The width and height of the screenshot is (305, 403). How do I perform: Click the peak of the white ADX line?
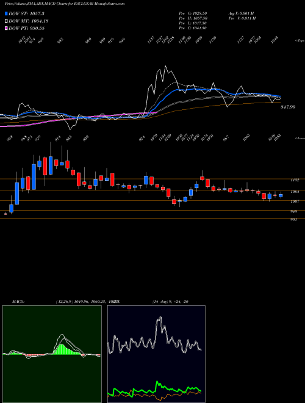pyautogui.click(x=160, y=318)
